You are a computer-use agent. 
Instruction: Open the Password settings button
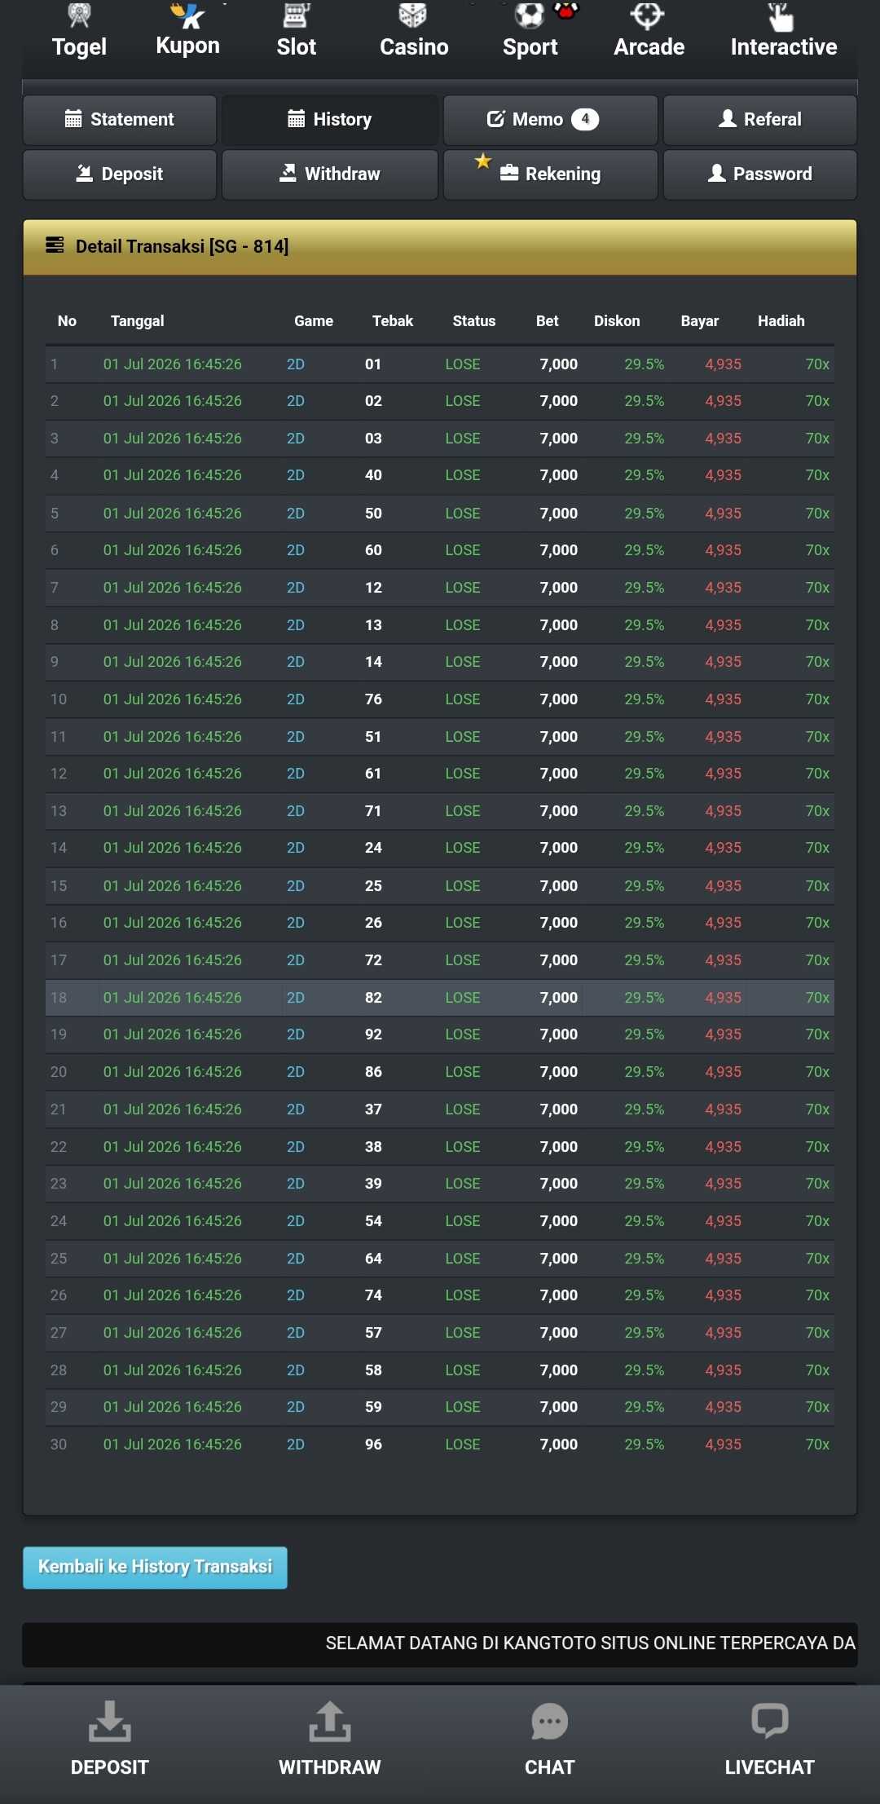click(x=760, y=174)
